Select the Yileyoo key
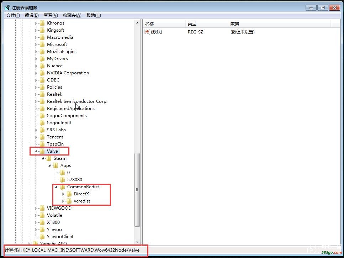This screenshot has width=344, height=258. click(54, 230)
